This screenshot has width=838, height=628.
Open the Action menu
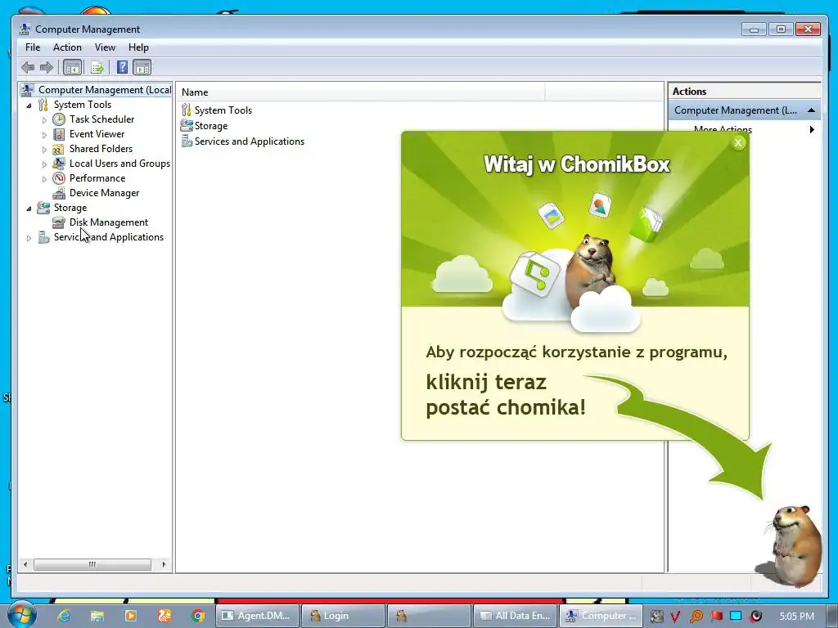pos(67,47)
